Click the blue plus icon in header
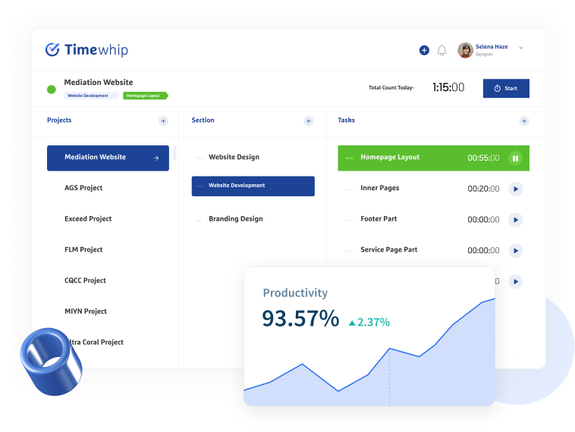The width and height of the screenshot is (575, 432). point(424,50)
